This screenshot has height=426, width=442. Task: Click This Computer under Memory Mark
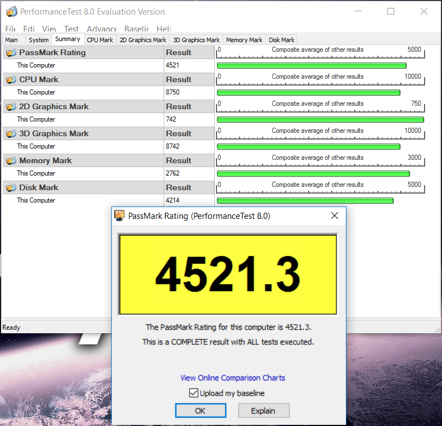[36, 173]
